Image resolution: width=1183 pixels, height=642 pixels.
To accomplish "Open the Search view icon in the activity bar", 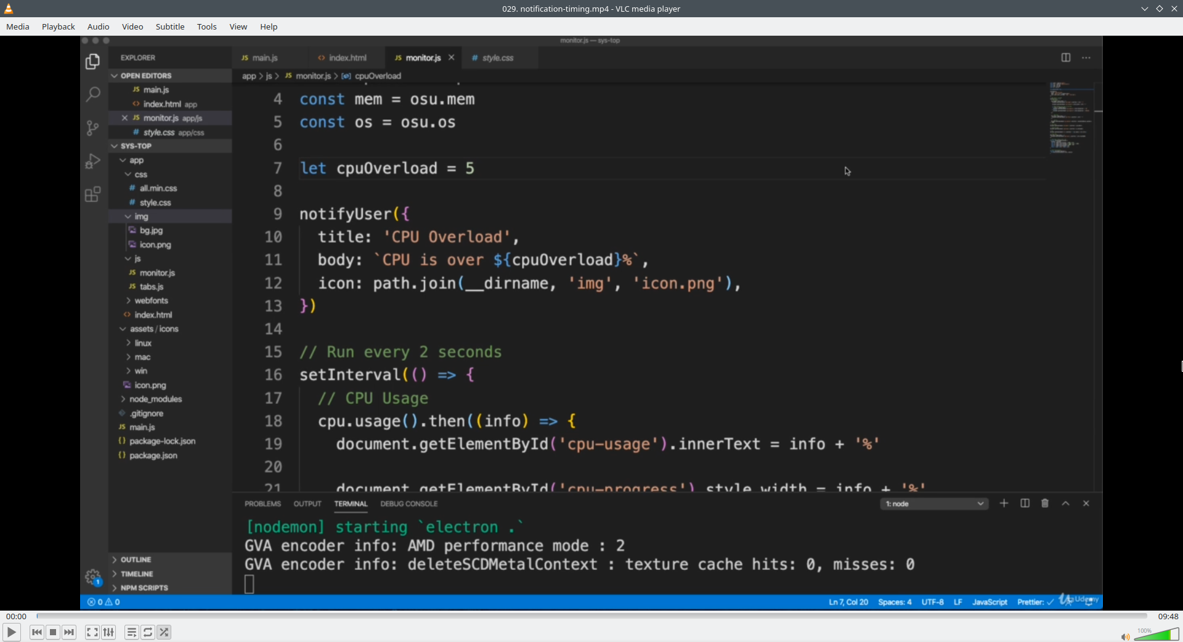I will (92, 94).
